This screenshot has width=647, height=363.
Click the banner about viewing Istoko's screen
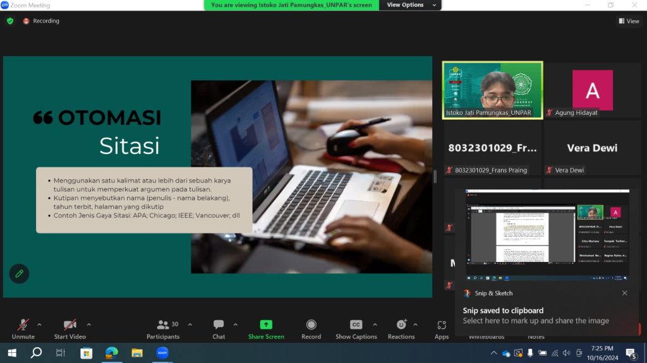[291, 5]
